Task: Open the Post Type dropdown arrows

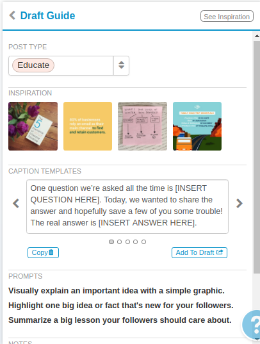Action: (x=121, y=65)
